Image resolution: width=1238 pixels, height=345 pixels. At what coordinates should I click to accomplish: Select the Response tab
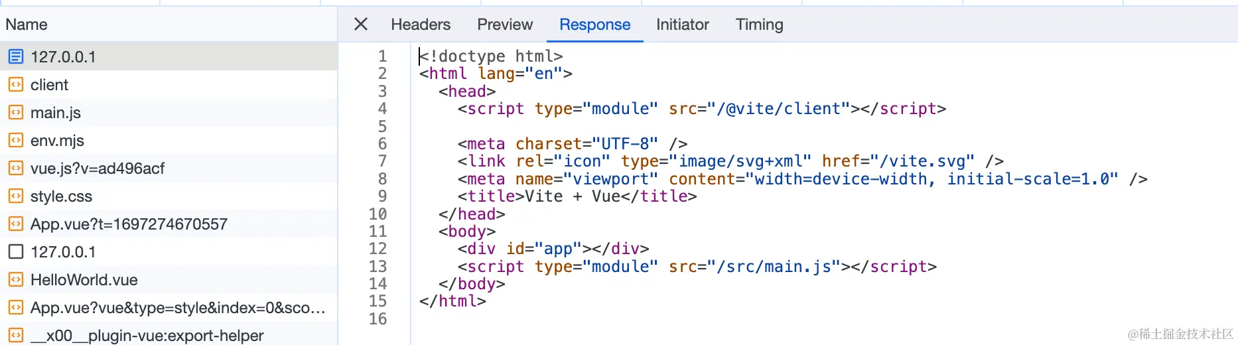point(594,25)
